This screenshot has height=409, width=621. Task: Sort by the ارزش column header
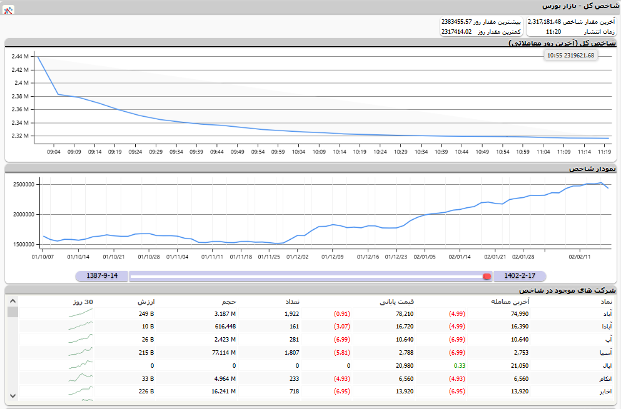pos(145,302)
